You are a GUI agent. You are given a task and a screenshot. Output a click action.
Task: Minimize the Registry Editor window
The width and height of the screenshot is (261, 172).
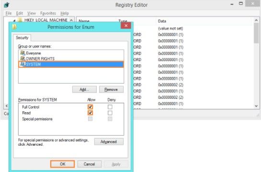pos(232,4)
